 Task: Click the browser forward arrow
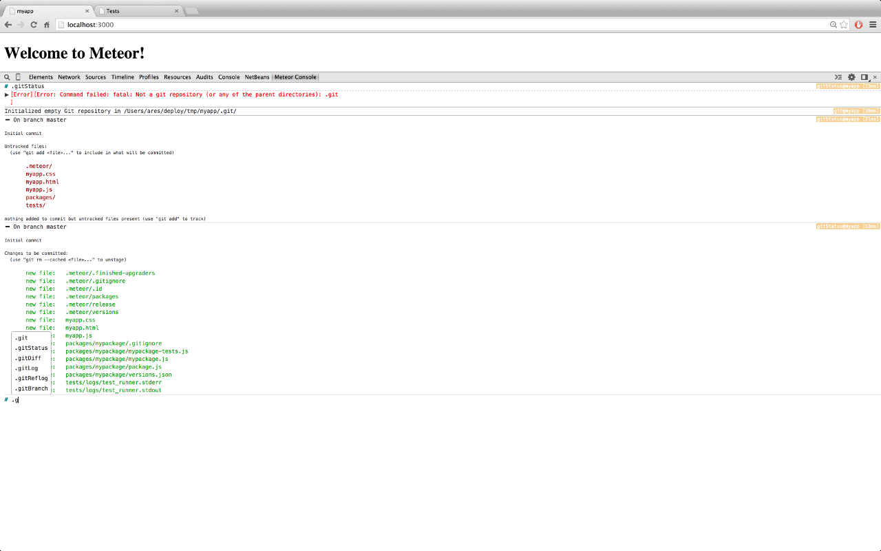[21, 25]
